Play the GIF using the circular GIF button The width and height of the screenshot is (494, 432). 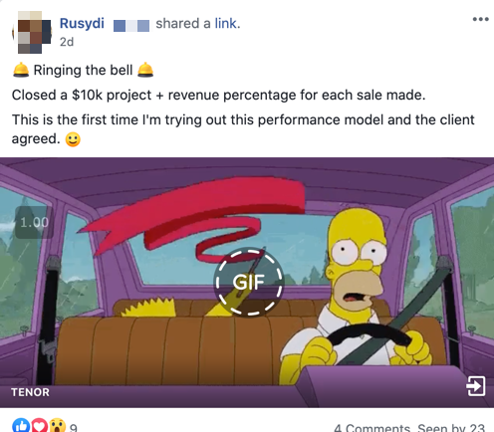point(249,282)
